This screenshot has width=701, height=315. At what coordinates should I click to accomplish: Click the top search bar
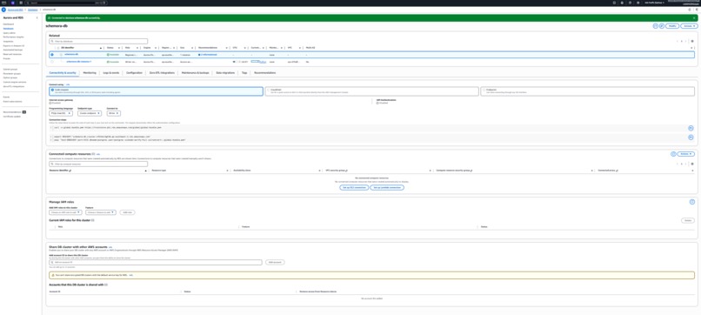tap(66, 3)
